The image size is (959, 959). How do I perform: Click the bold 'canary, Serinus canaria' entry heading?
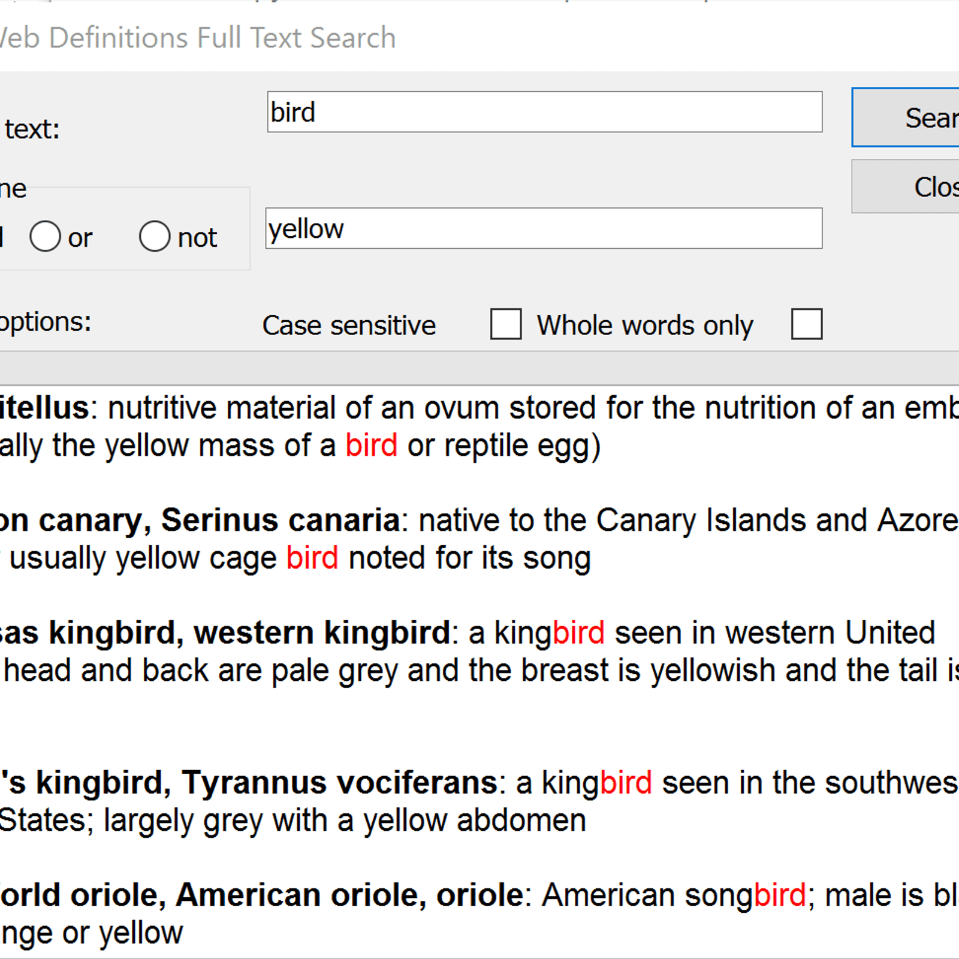point(219,520)
